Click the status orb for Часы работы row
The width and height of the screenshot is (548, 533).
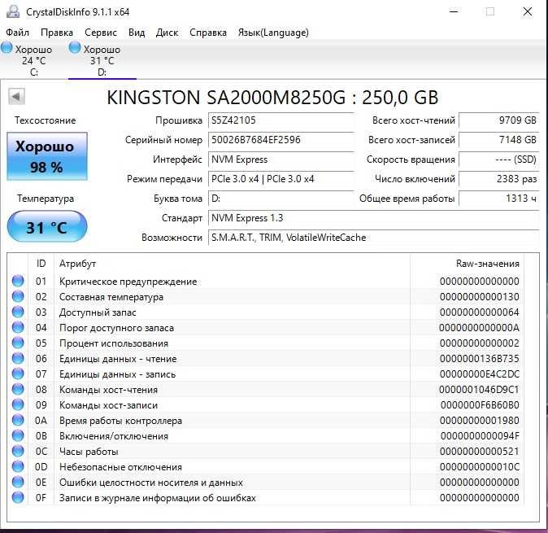18,452
